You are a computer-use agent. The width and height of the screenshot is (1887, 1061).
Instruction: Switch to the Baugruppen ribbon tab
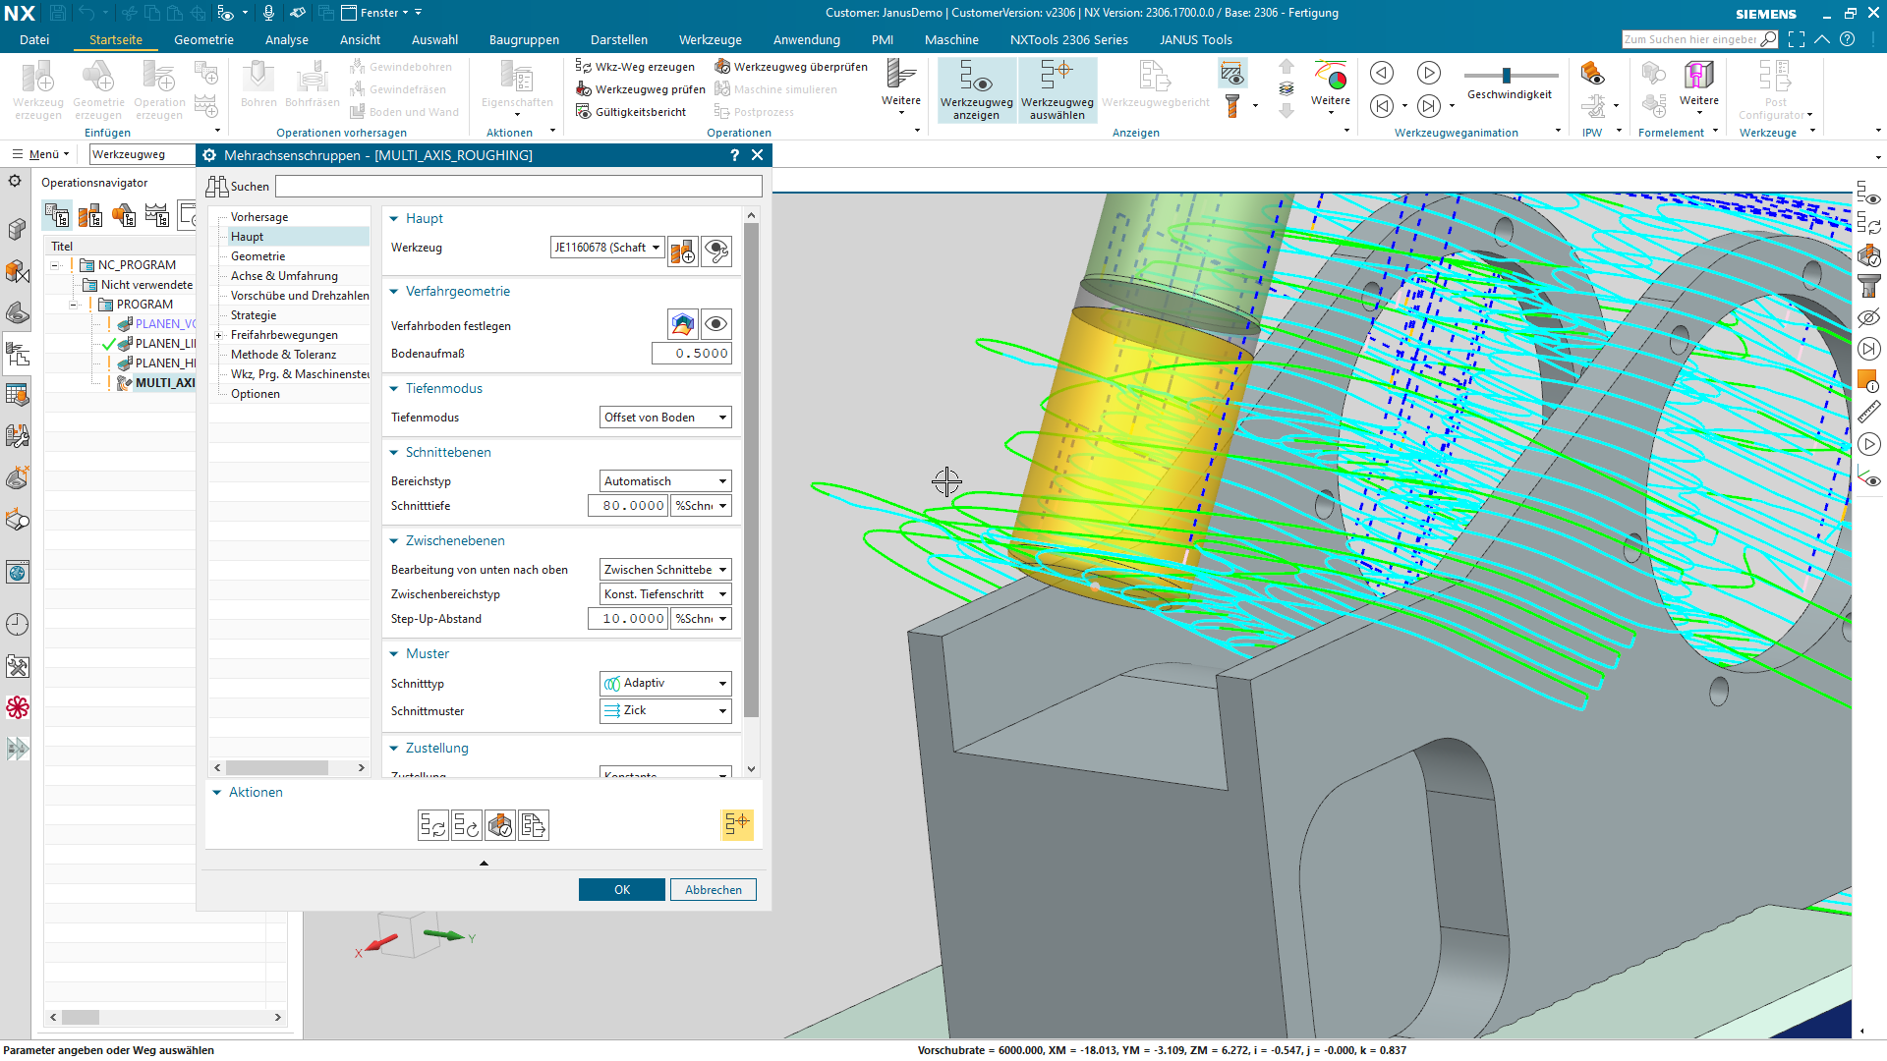[x=524, y=40]
